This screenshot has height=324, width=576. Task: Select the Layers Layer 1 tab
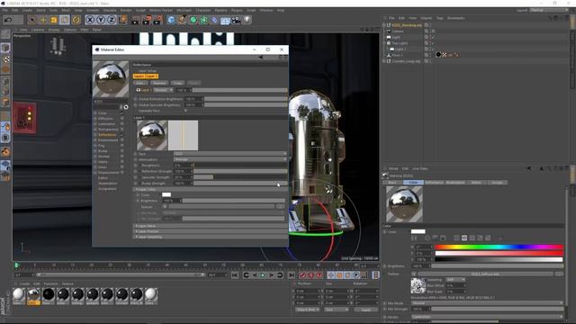click(146, 76)
